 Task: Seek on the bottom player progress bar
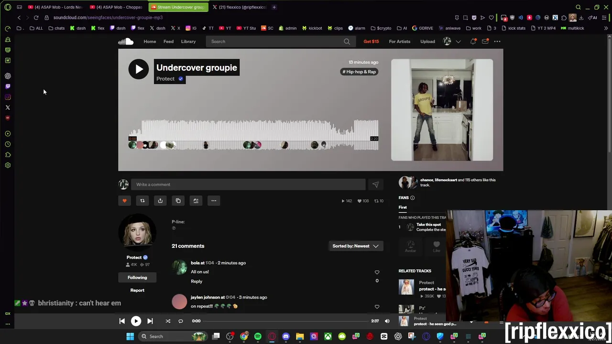(x=286, y=321)
